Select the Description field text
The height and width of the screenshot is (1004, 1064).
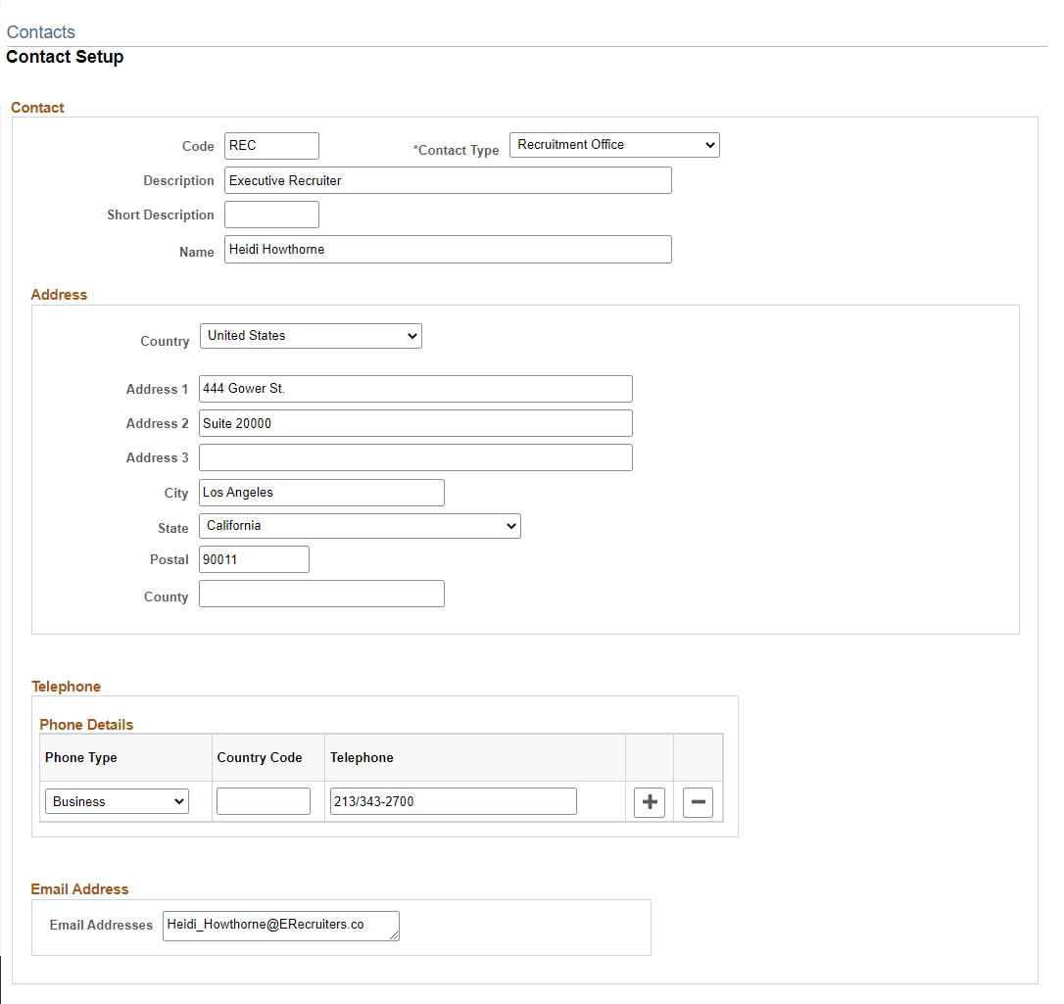(447, 180)
